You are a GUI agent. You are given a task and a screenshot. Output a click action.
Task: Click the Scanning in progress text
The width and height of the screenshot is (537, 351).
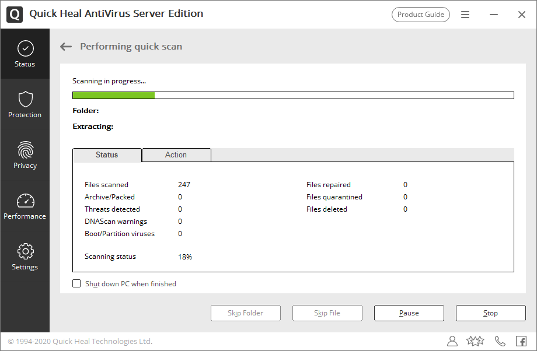click(109, 81)
